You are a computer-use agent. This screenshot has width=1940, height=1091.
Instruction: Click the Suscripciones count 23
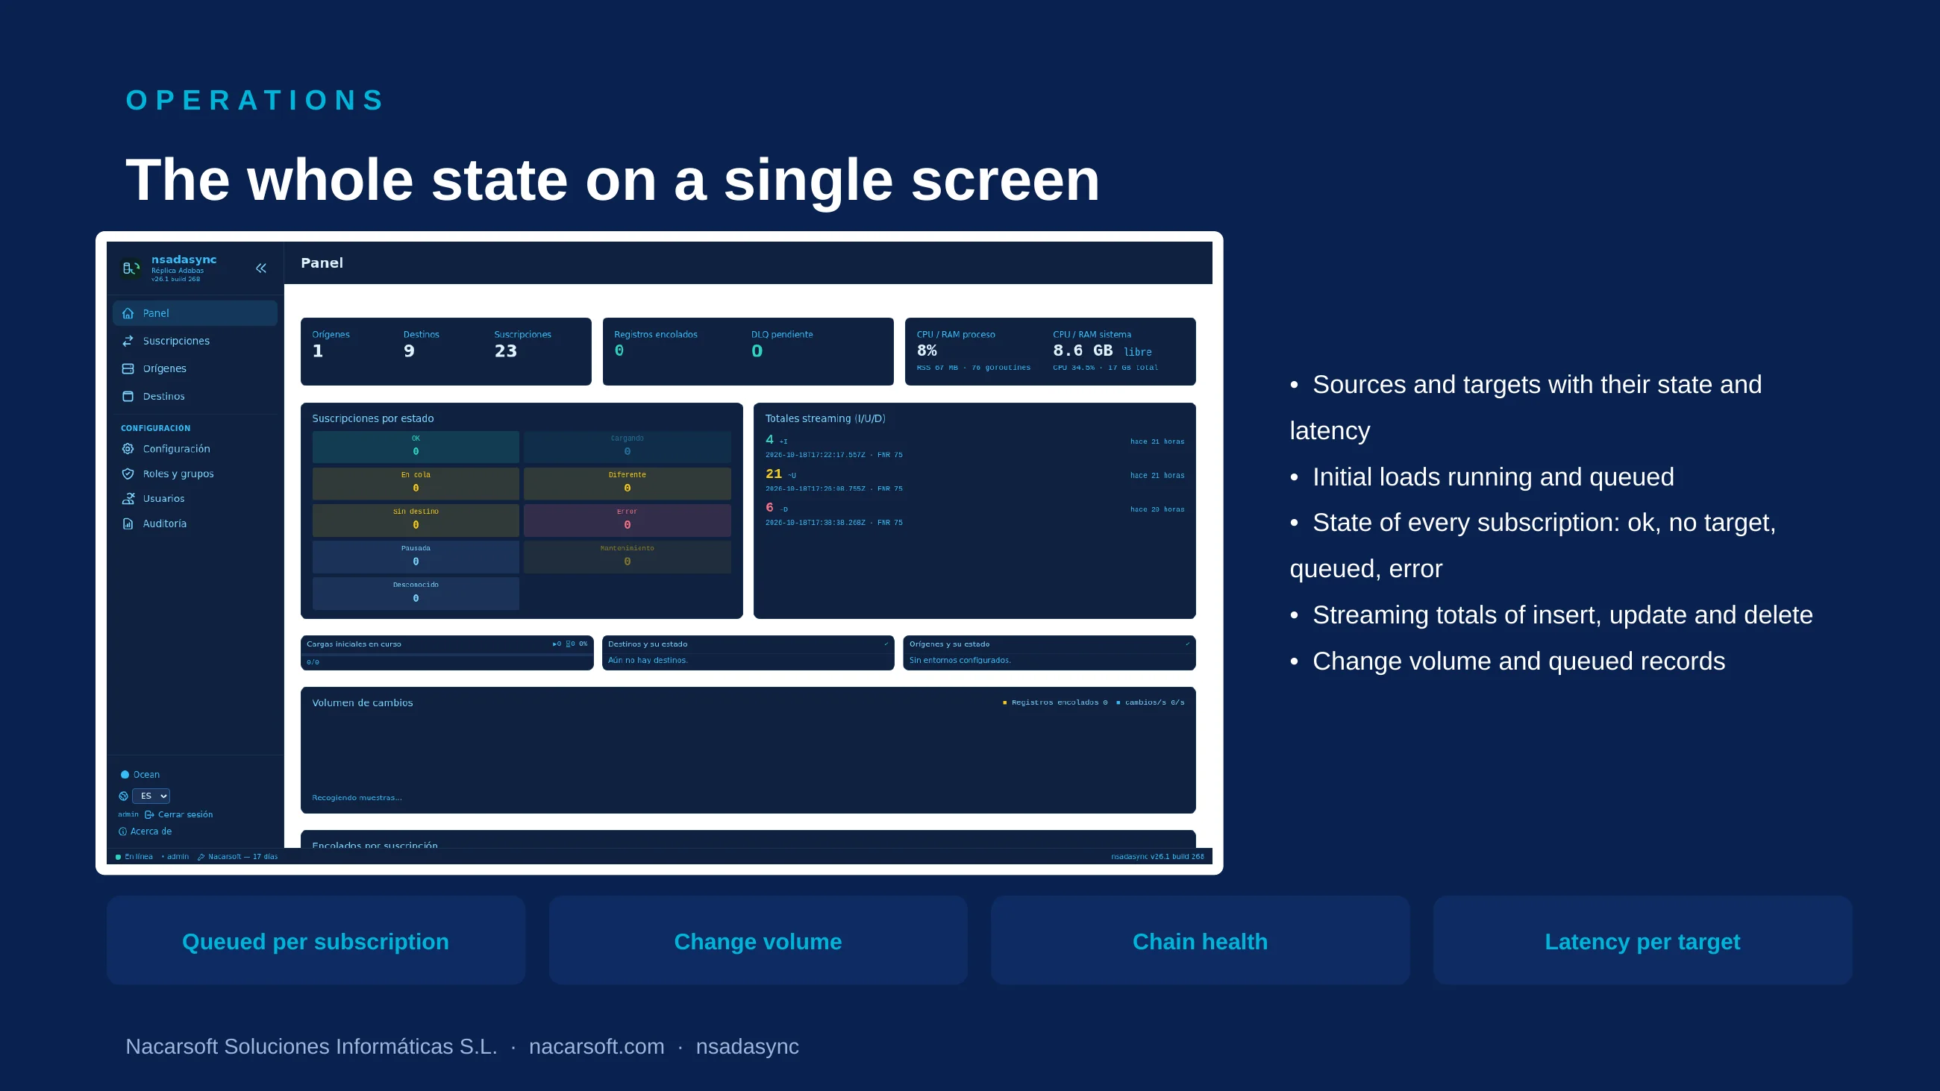505,351
